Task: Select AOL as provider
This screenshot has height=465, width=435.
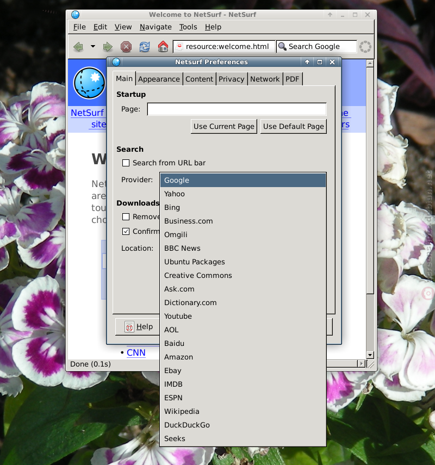Action: point(243,330)
